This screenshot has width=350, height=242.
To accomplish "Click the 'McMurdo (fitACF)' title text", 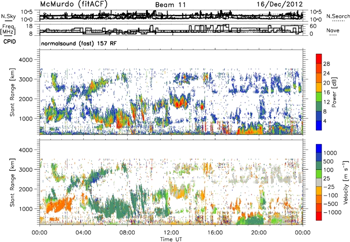I will [x=74, y=4].
